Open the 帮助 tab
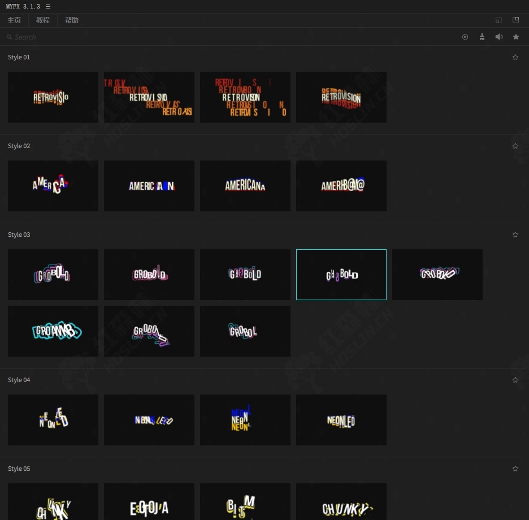This screenshot has height=520, width=529. [x=72, y=20]
